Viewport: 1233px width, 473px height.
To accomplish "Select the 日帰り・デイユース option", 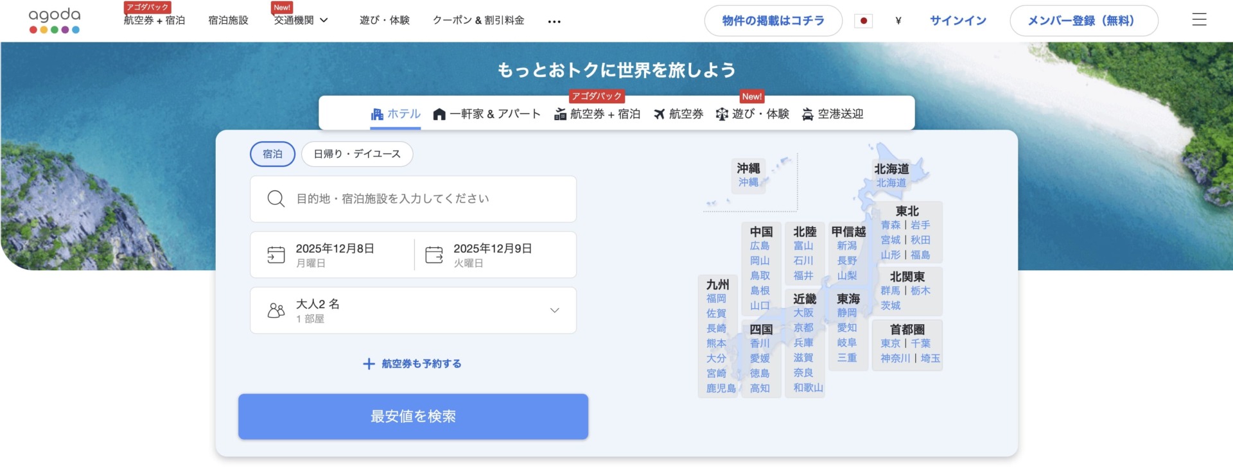I will (357, 154).
